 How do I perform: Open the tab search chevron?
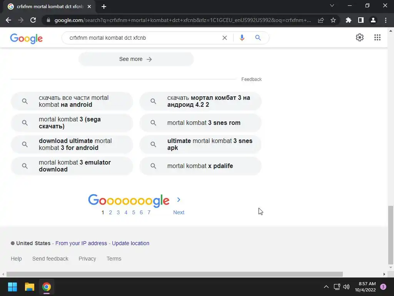[x=332, y=5]
